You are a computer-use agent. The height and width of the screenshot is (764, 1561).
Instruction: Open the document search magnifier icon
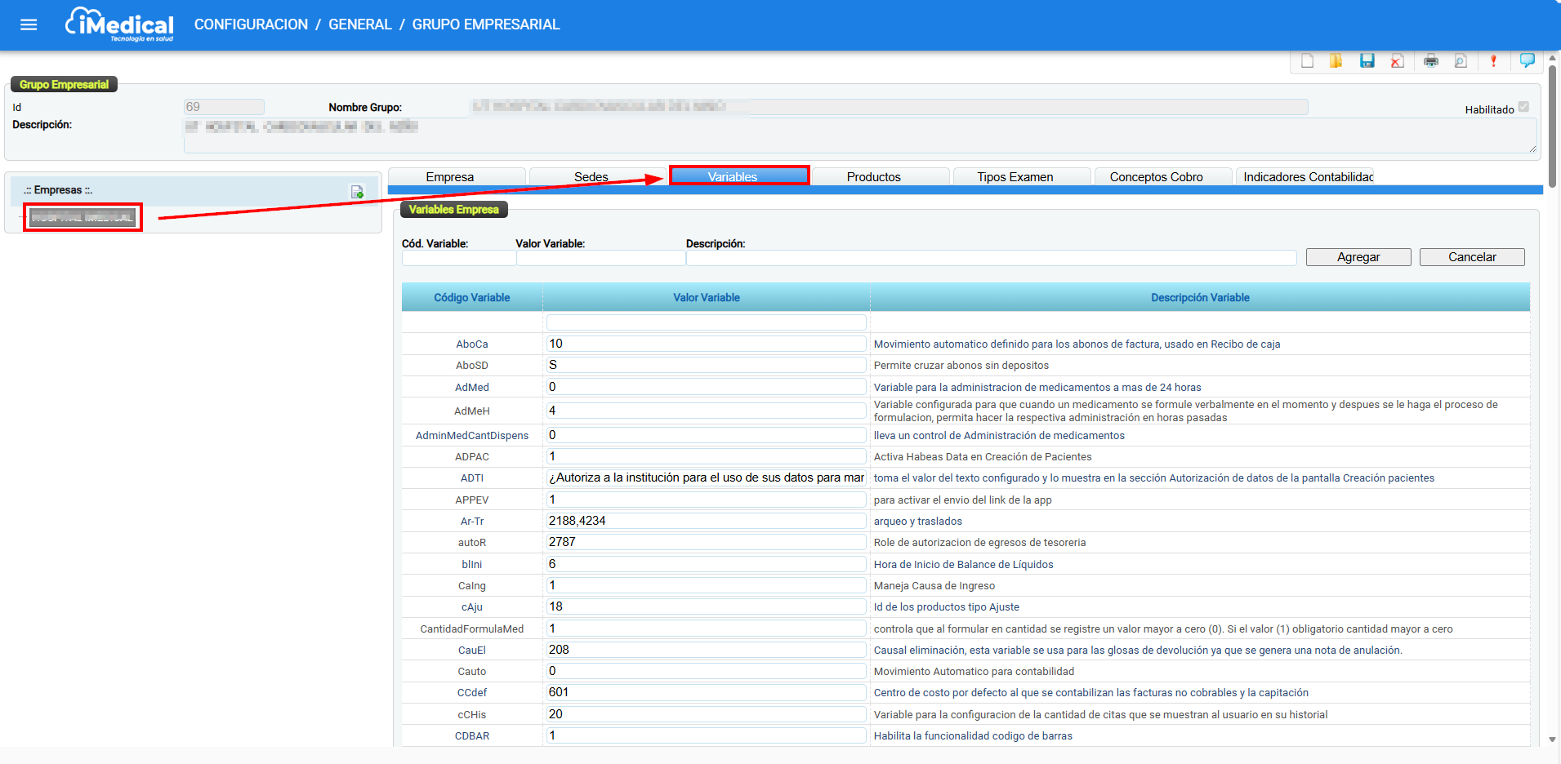click(1461, 61)
